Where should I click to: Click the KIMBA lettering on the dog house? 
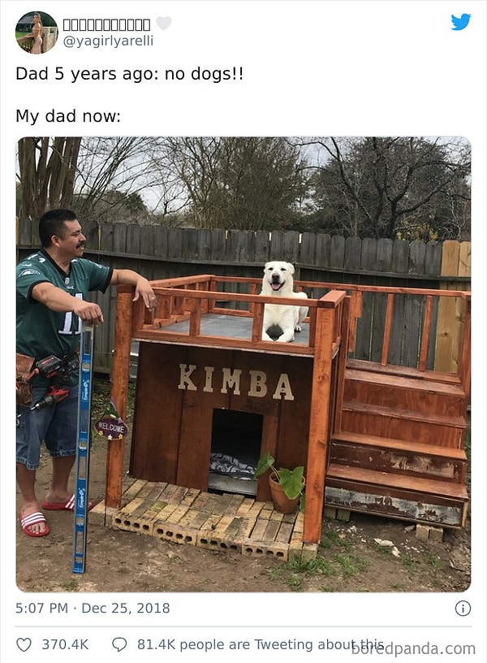235,382
